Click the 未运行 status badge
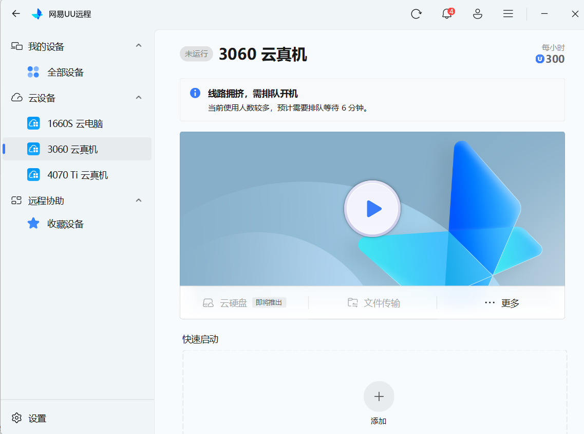The image size is (584, 434). (196, 54)
